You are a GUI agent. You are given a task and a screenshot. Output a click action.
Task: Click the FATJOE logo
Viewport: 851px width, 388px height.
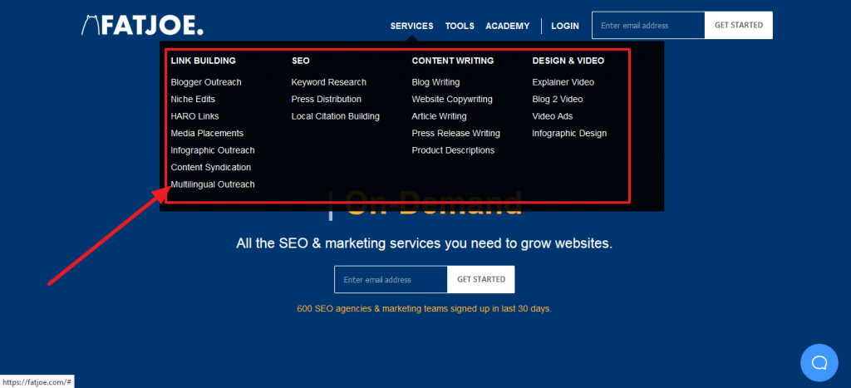pyautogui.click(x=142, y=26)
